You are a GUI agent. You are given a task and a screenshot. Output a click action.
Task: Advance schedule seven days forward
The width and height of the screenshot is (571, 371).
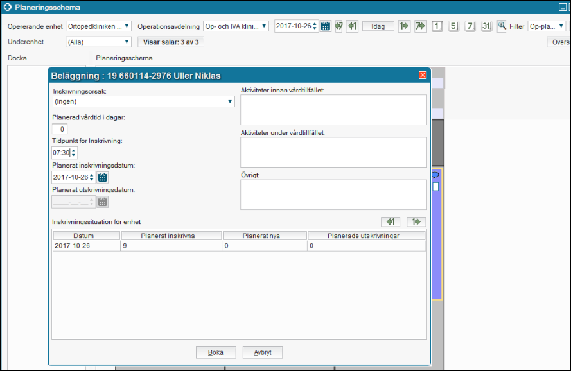(x=420, y=26)
